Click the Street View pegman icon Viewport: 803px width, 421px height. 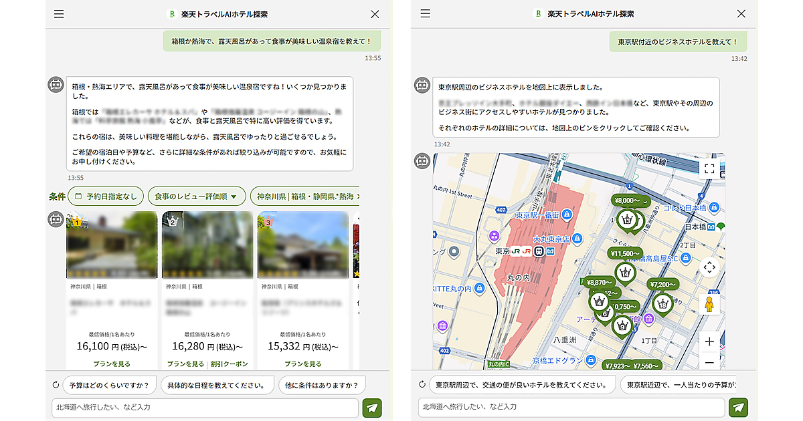pos(709,305)
